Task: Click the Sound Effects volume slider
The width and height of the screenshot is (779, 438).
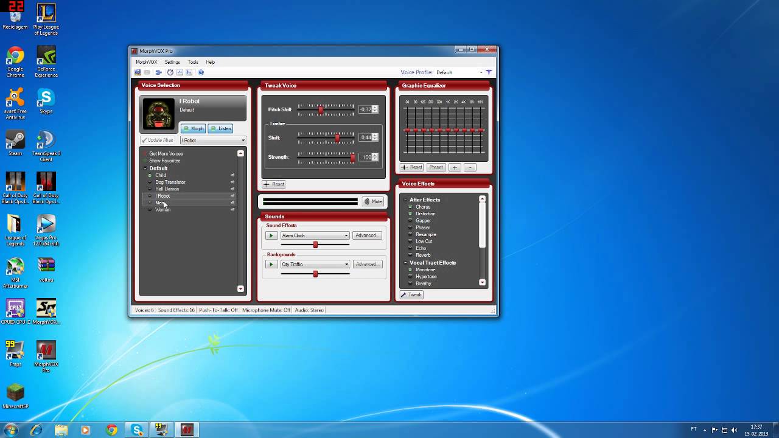Action: [x=315, y=245]
